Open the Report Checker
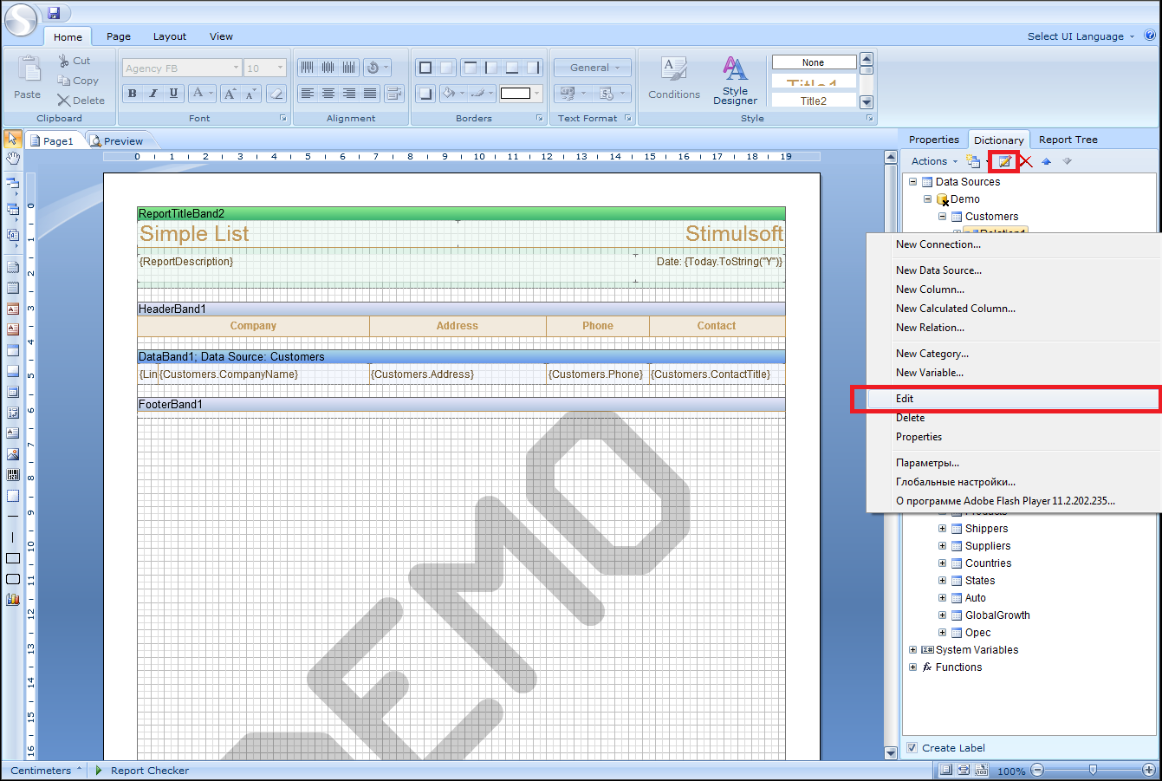The width and height of the screenshot is (1162, 781). click(142, 771)
